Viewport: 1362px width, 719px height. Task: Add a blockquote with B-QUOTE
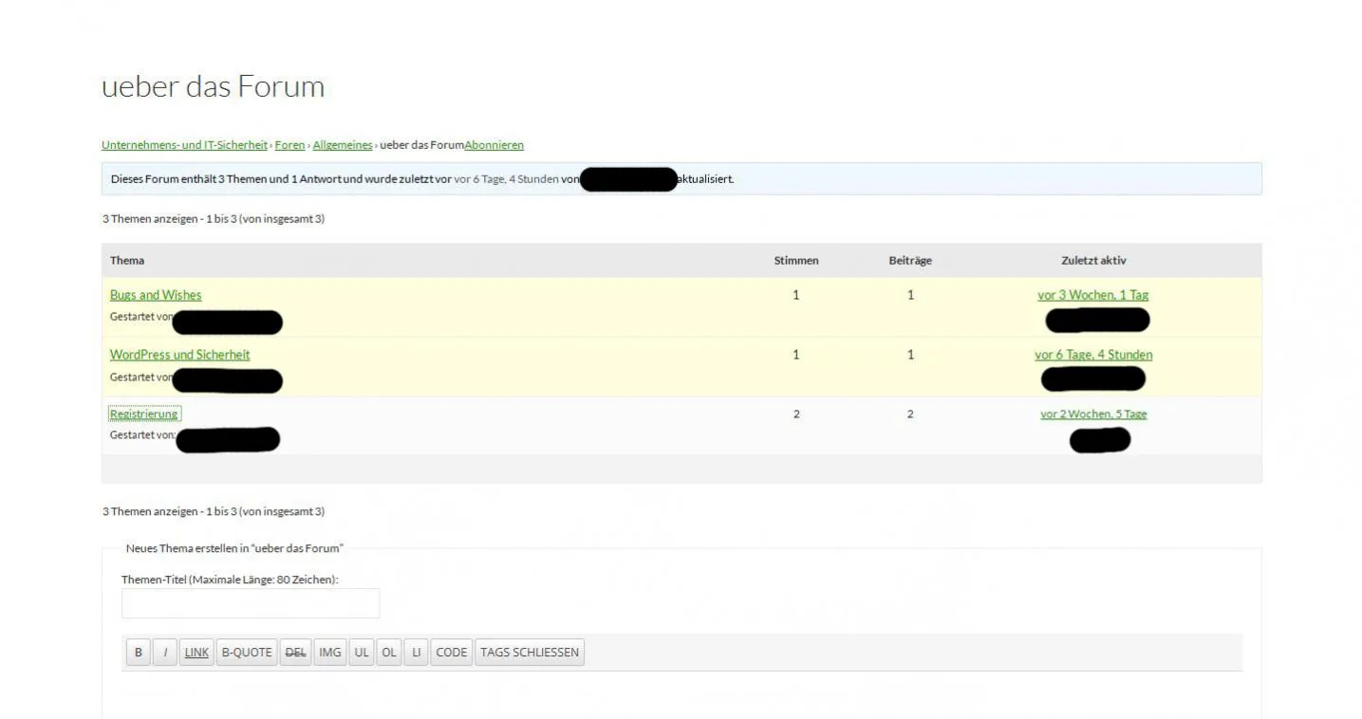click(x=247, y=653)
